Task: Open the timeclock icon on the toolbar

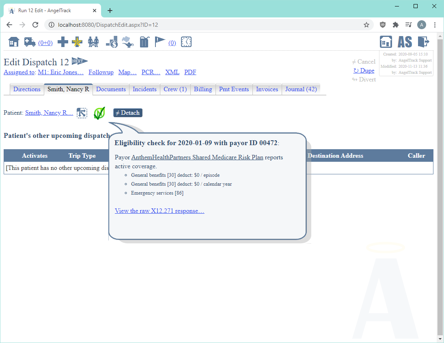Action: (x=186, y=42)
